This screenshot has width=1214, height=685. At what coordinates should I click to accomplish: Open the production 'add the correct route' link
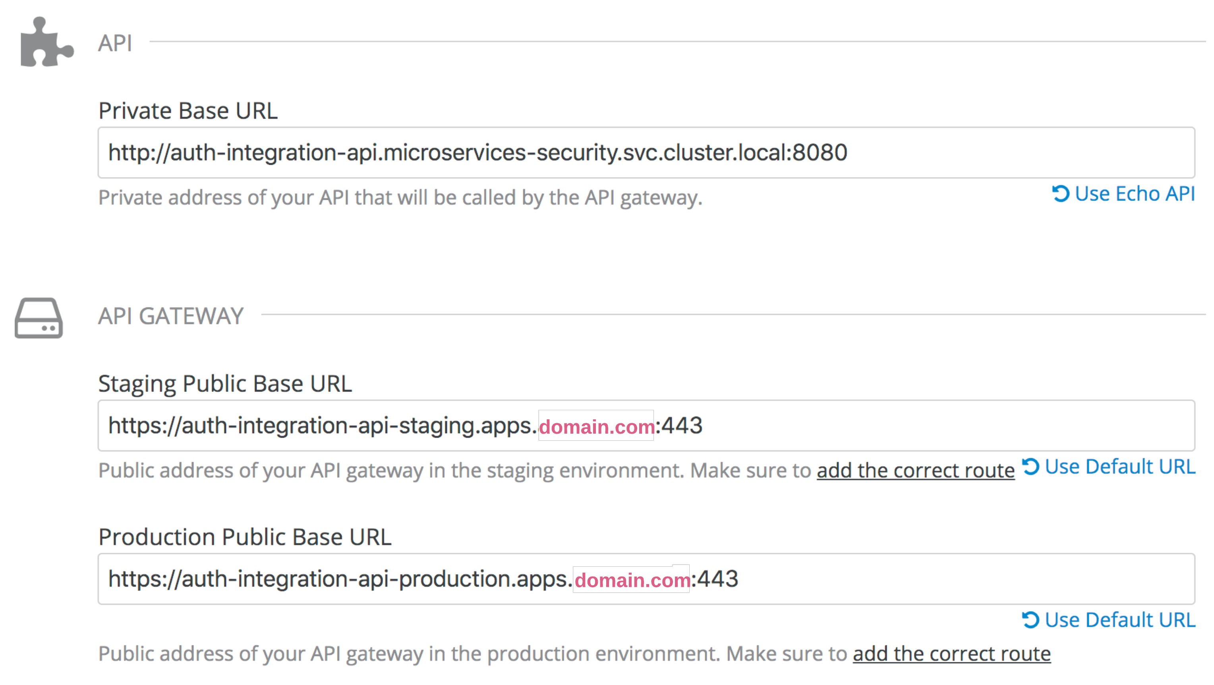tap(951, 654)
